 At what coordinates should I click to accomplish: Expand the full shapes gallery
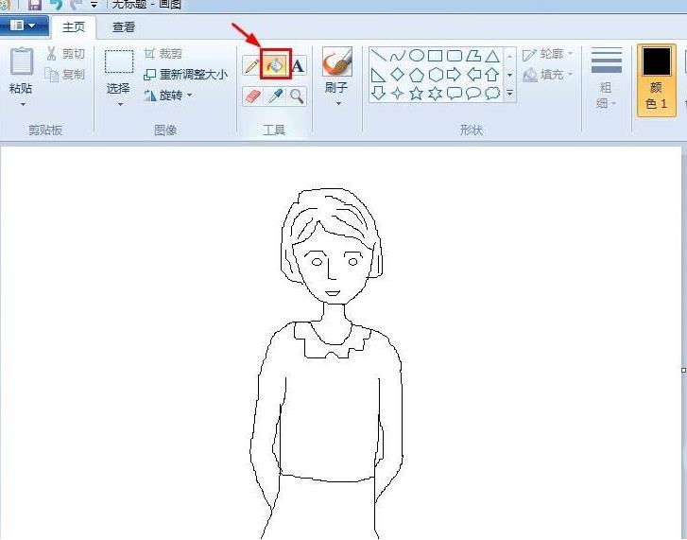tap(509, 93)
